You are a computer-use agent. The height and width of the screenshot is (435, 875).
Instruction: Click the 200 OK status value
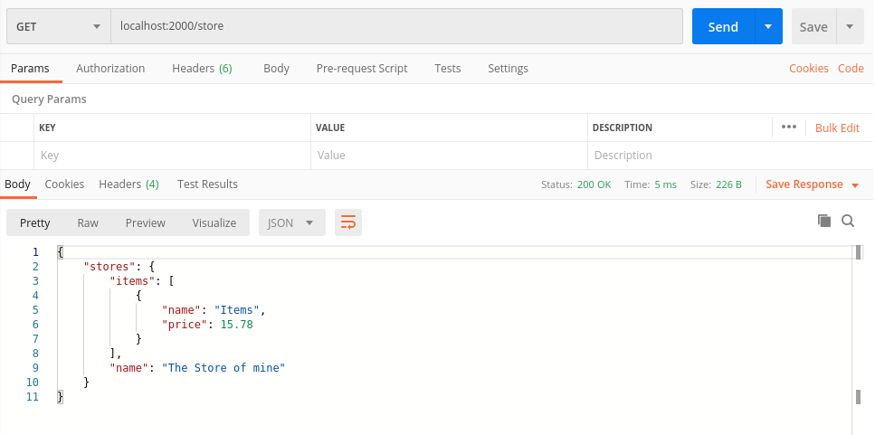[594, 184]
